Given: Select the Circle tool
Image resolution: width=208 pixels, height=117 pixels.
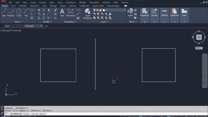Looking at the screenshot, I should (x=19, y=13).
